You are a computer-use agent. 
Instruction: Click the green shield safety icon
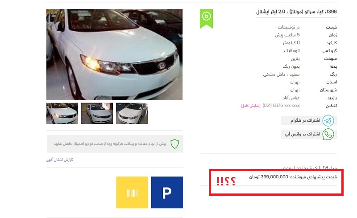pos(174,144)
